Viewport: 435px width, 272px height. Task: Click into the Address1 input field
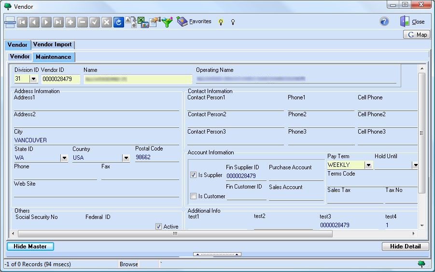click(97, 106)
